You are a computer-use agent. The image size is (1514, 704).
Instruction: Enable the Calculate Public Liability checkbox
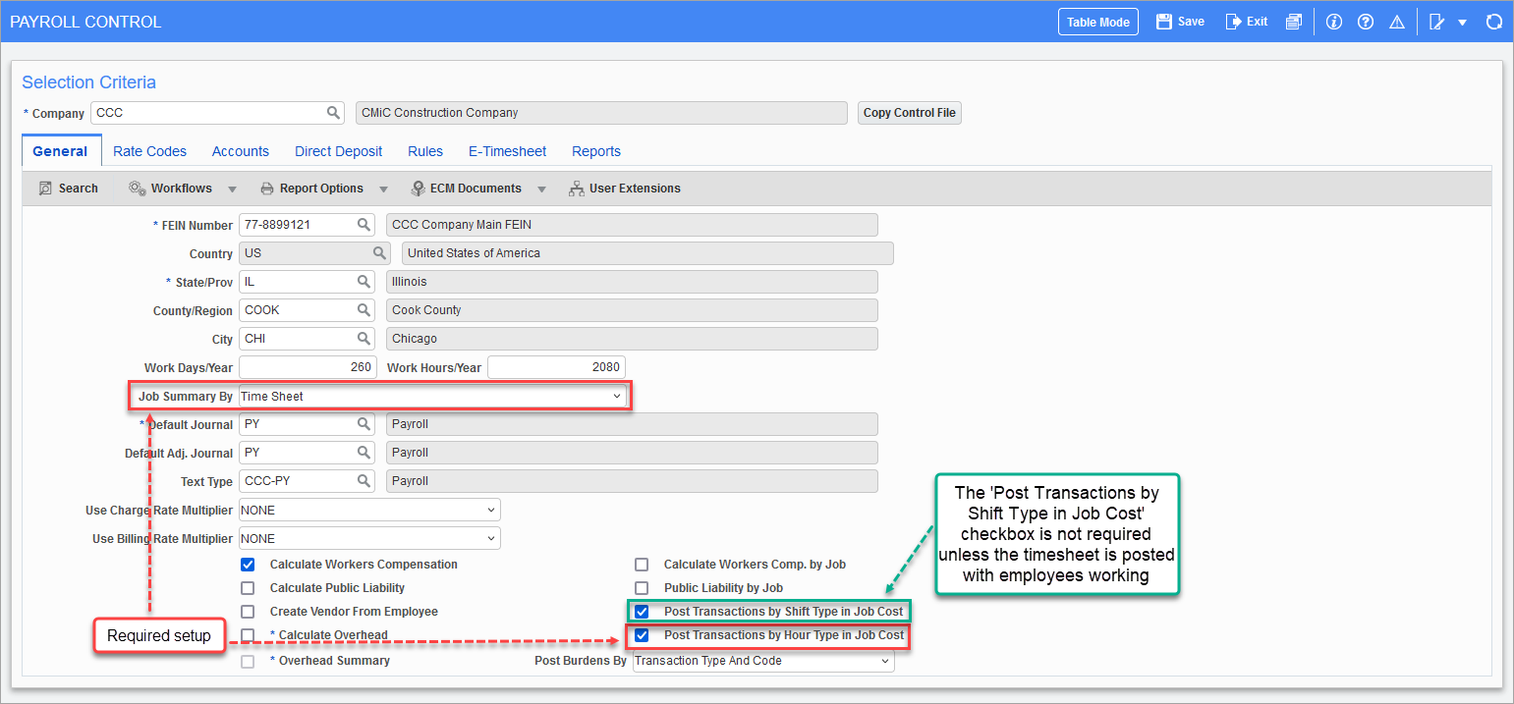pos(248,587)
